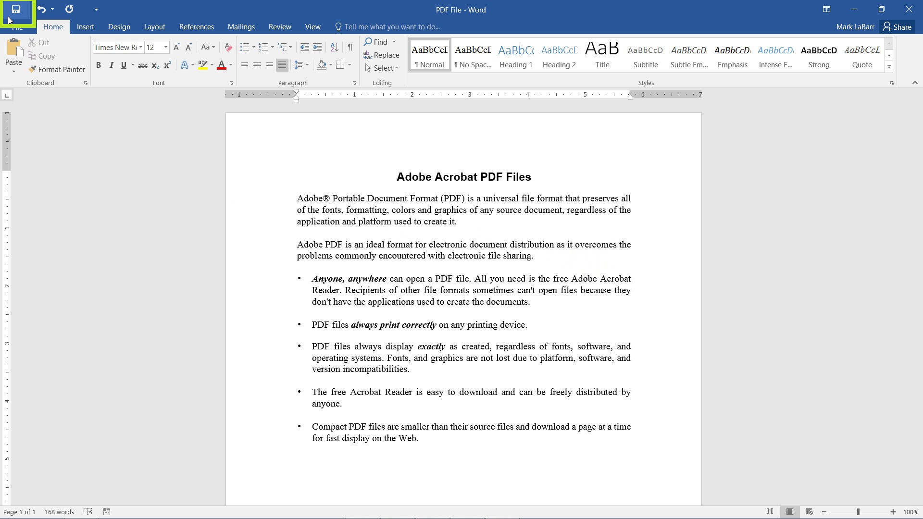Toggle strikethrough text formatting
Screen dimensions: 923x519
142,65
